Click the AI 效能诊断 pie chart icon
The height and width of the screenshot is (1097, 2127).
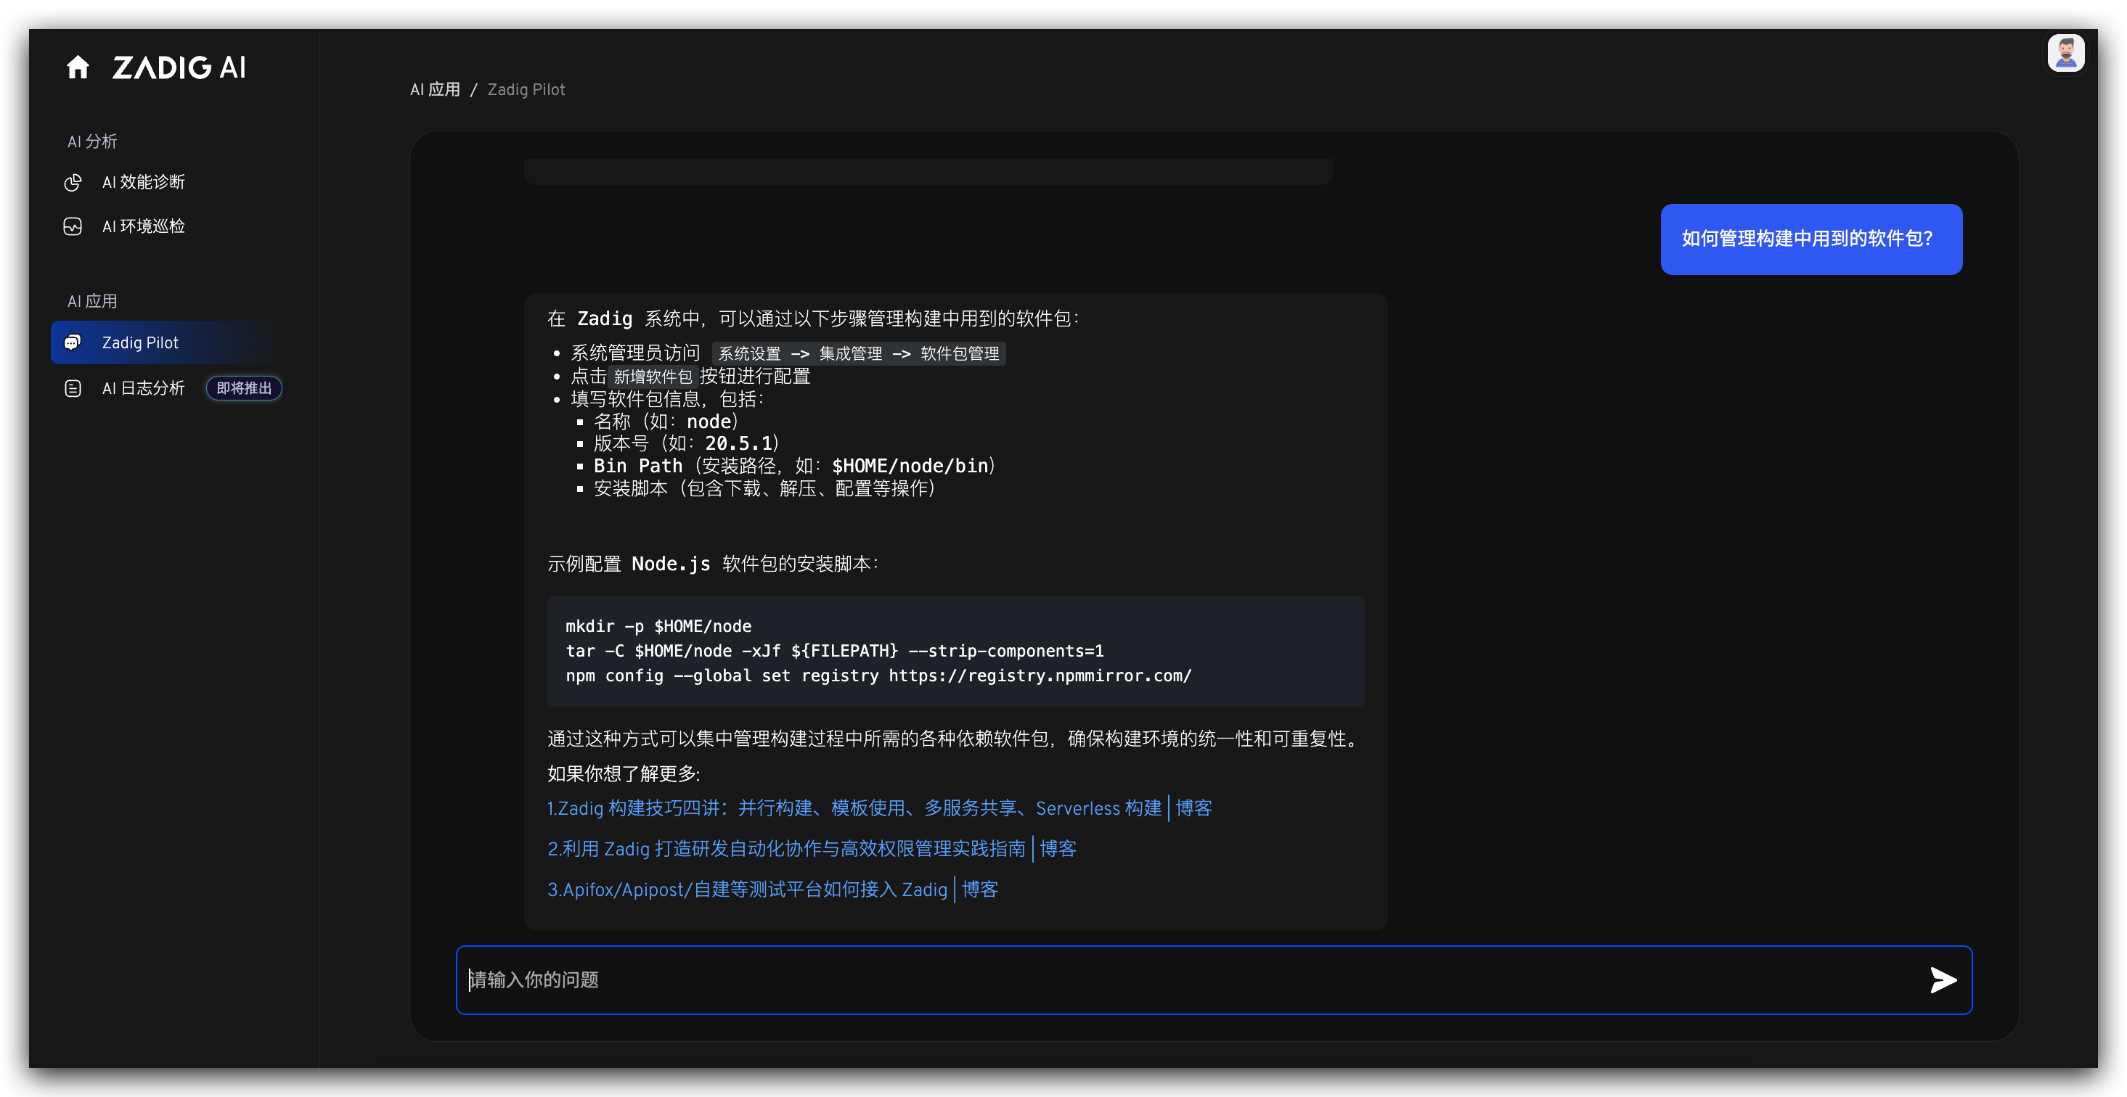(73, 182)
